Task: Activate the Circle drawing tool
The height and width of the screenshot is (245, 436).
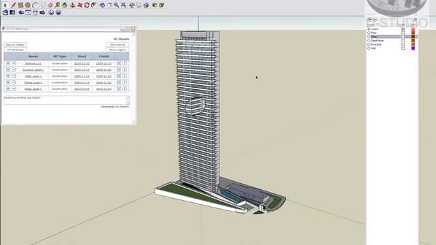Action: (27, 5)
